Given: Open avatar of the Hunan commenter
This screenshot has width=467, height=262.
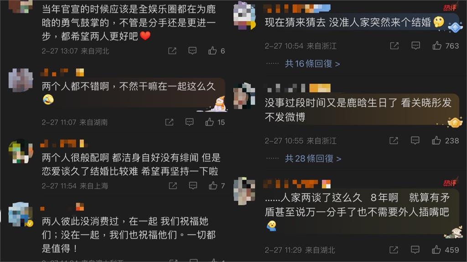Looking at the screenshot, I should click(21, 80).
